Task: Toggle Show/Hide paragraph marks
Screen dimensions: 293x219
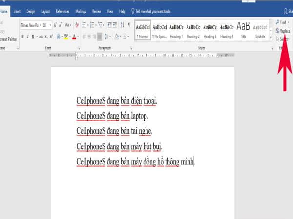Action: click(129, 25)
